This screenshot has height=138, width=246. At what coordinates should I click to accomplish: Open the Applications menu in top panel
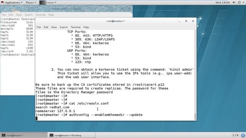(14, 3)
